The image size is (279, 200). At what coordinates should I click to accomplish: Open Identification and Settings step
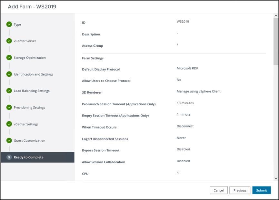pyautogui.click(x=33, y=74)
